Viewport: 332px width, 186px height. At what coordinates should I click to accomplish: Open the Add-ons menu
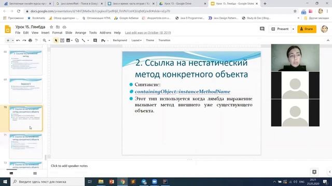[105, 33]
